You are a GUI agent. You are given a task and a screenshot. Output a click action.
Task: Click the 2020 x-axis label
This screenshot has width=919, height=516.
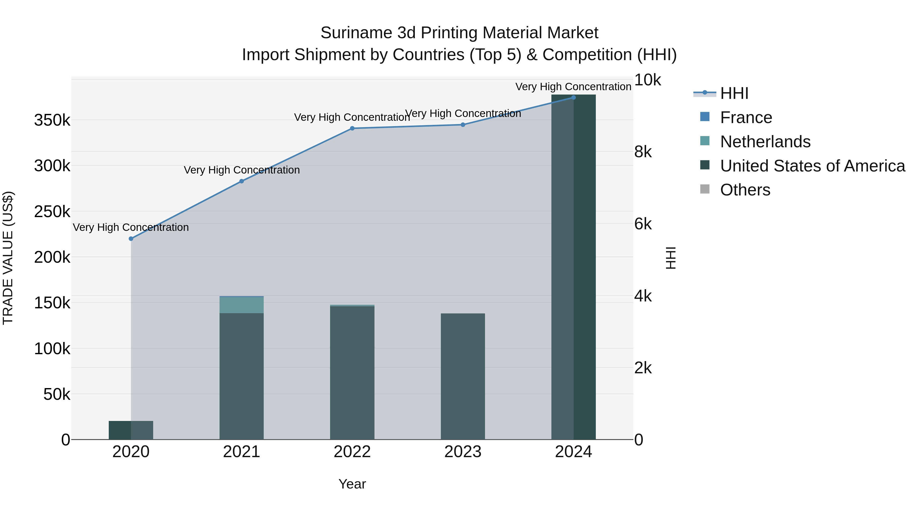coord(131,452)
